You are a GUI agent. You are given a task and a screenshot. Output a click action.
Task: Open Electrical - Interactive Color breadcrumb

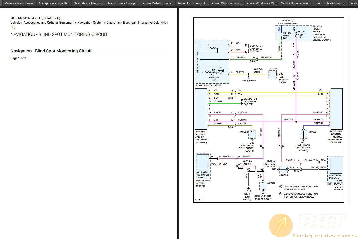[89, 25]
